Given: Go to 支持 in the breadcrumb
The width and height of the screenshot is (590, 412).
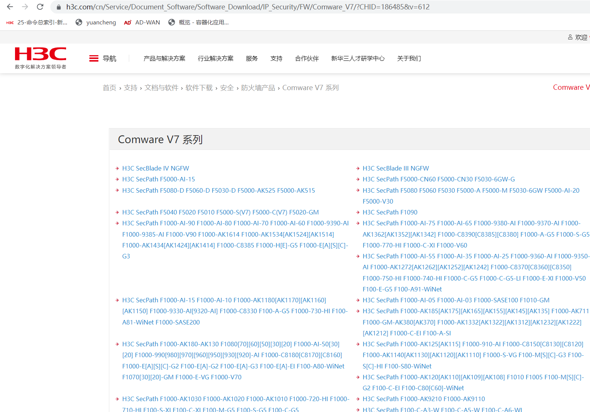Looking at the screenshot, I should (131, 88).
